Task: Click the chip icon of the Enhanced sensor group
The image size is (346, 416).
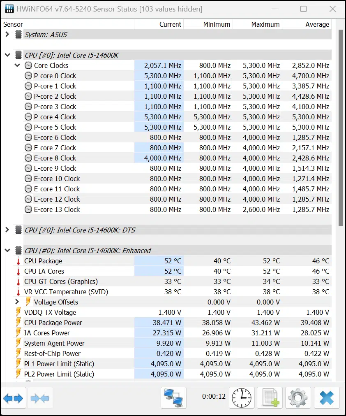Action: tap(18, 251)
